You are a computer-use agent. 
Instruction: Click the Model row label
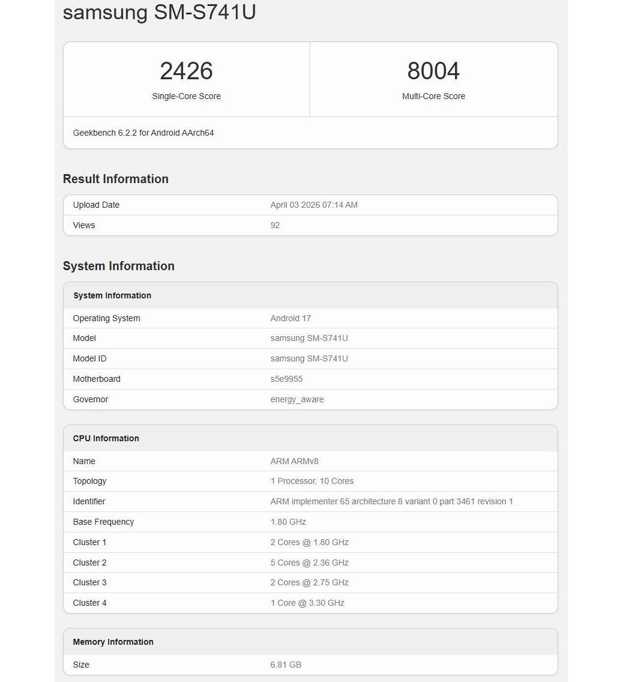tap(85, 338)
